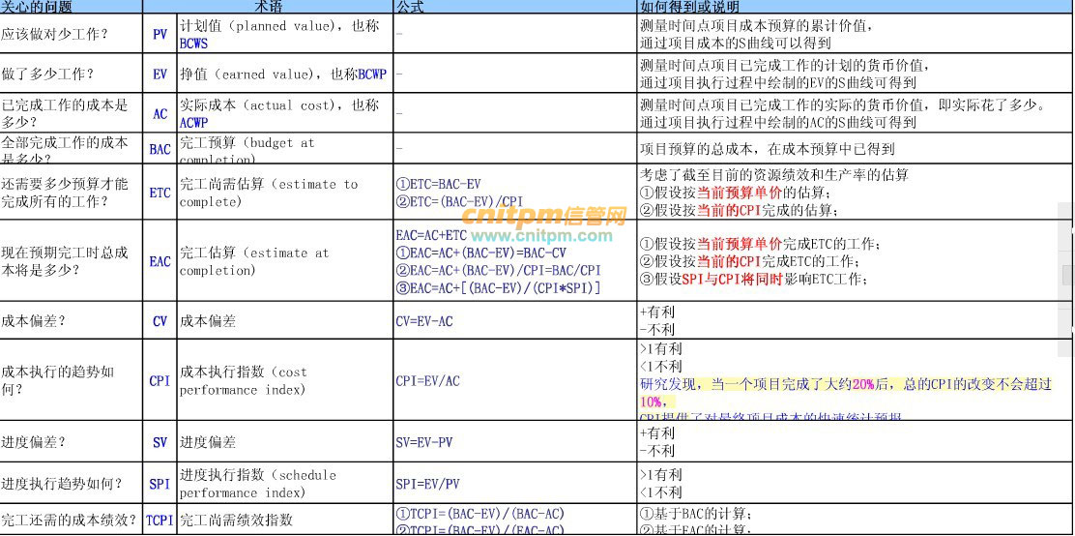Screen dimensions: 1075x536
Task: Click the ACWP blue term text
Action: (x=193, y=123)
